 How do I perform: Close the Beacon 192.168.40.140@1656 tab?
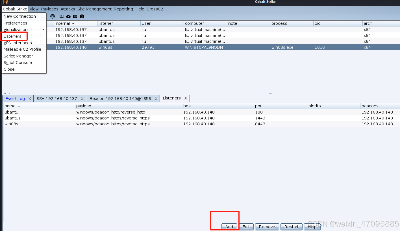click(156, 99)
